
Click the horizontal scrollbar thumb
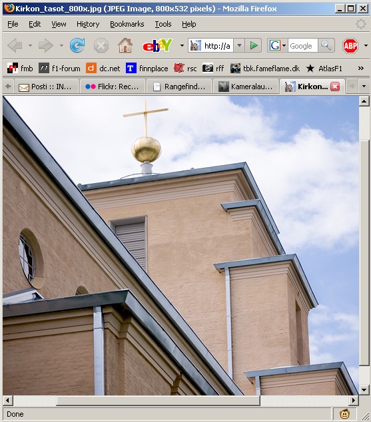158,401
